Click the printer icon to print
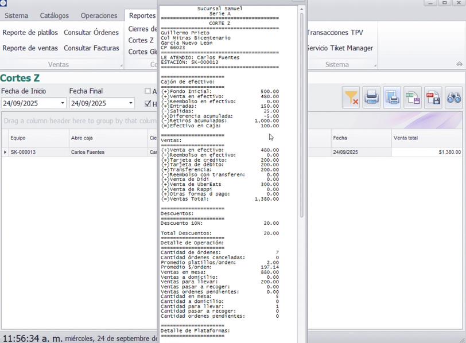 click(x=372, y=98)
